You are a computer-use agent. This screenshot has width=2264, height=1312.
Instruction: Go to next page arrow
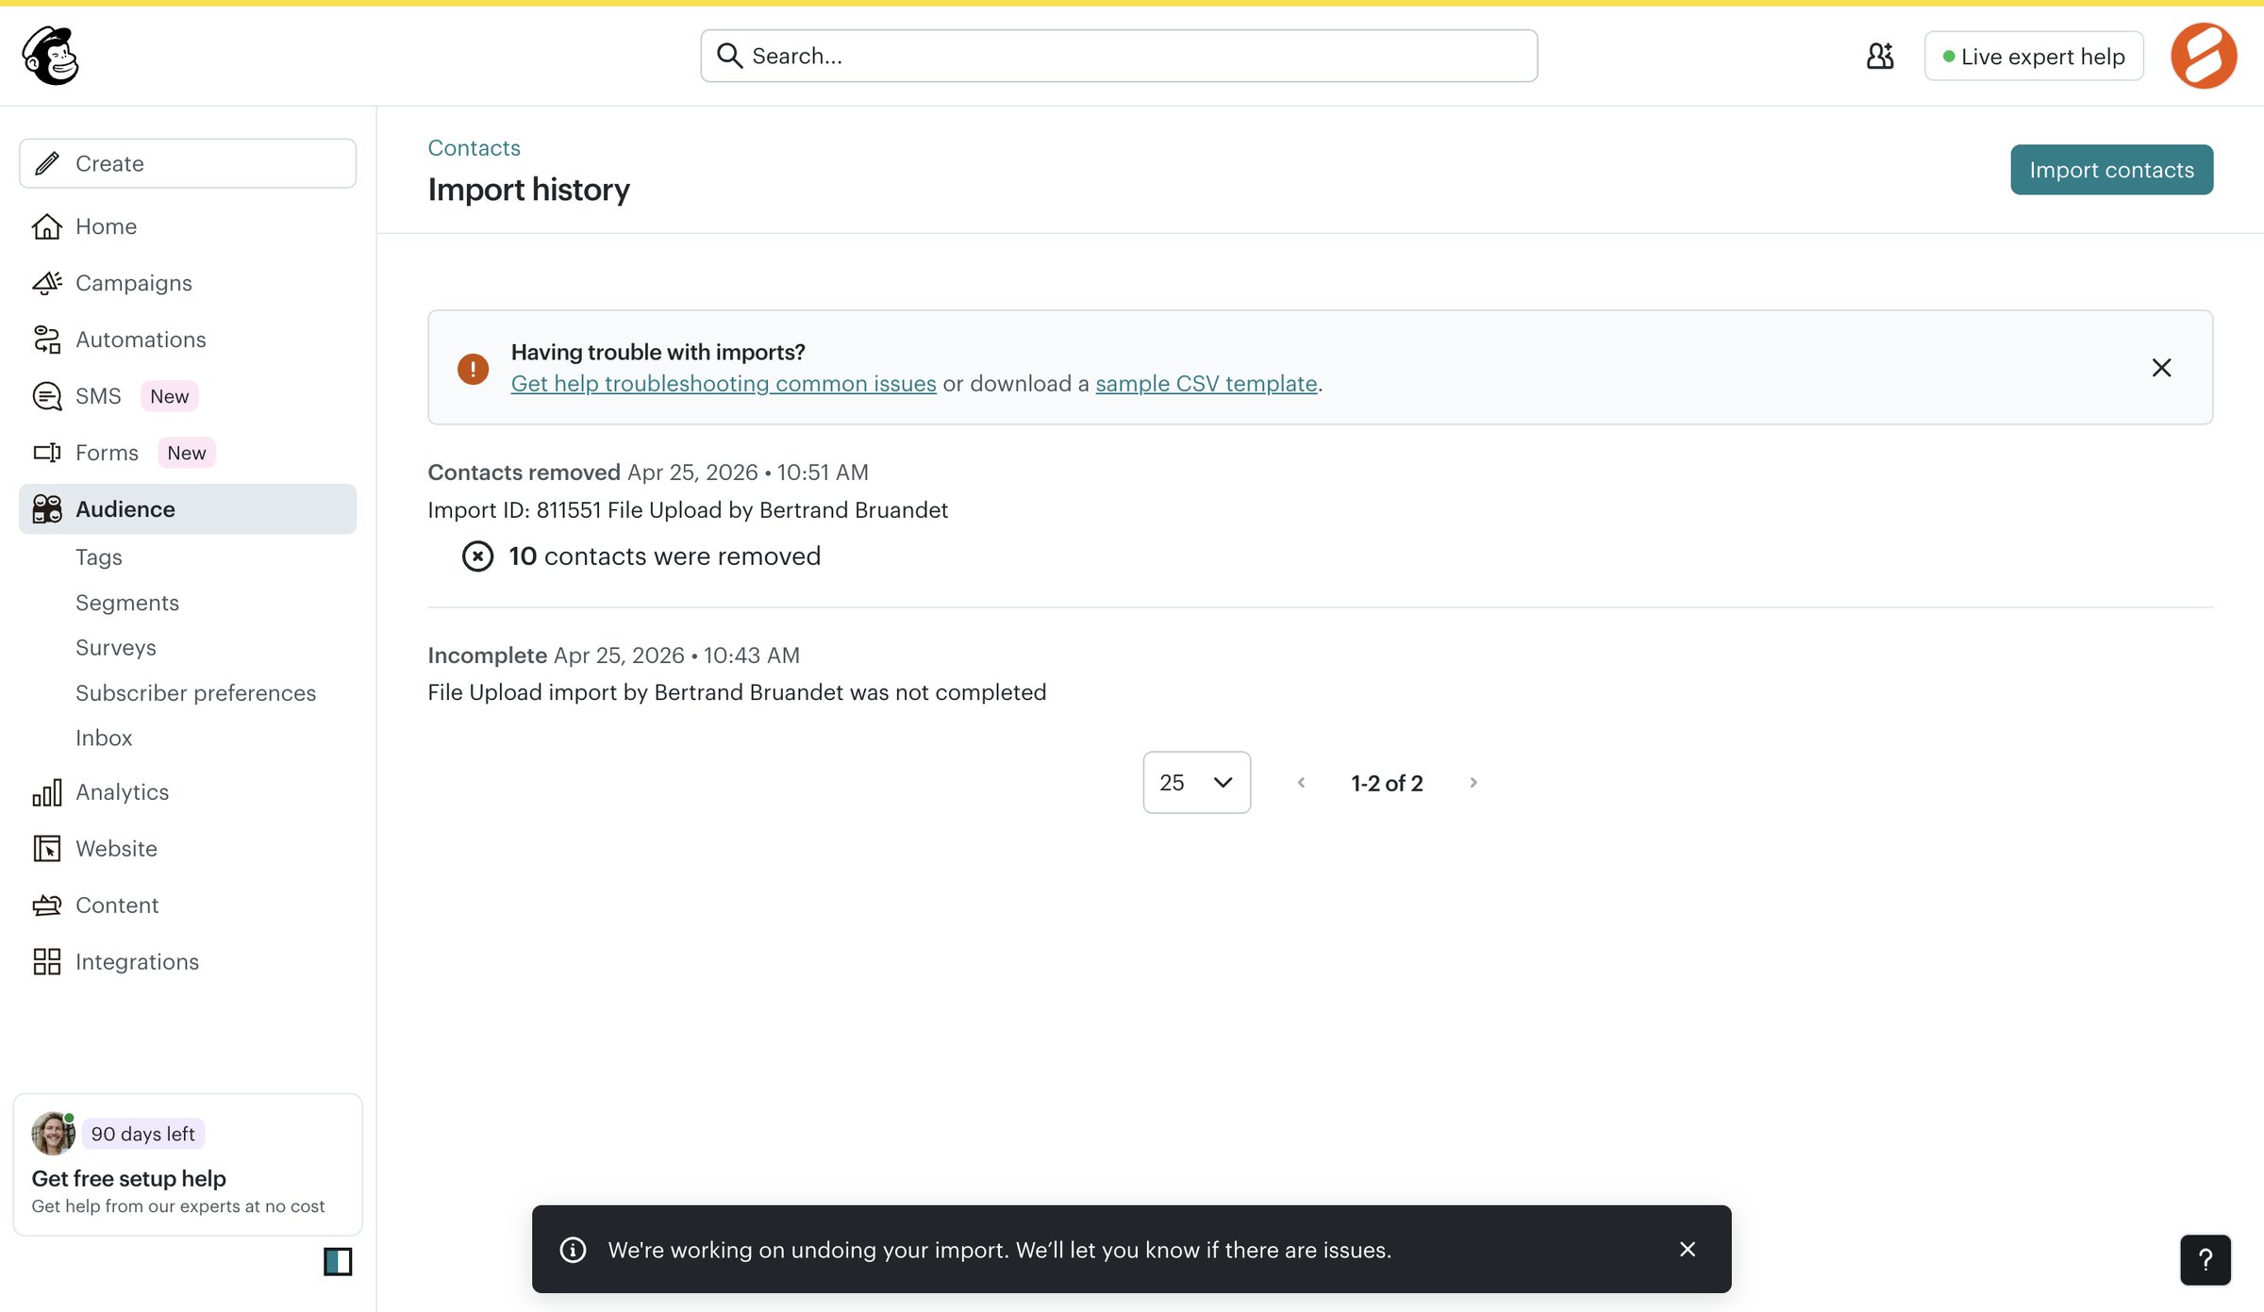click(x=1473, y=783)
